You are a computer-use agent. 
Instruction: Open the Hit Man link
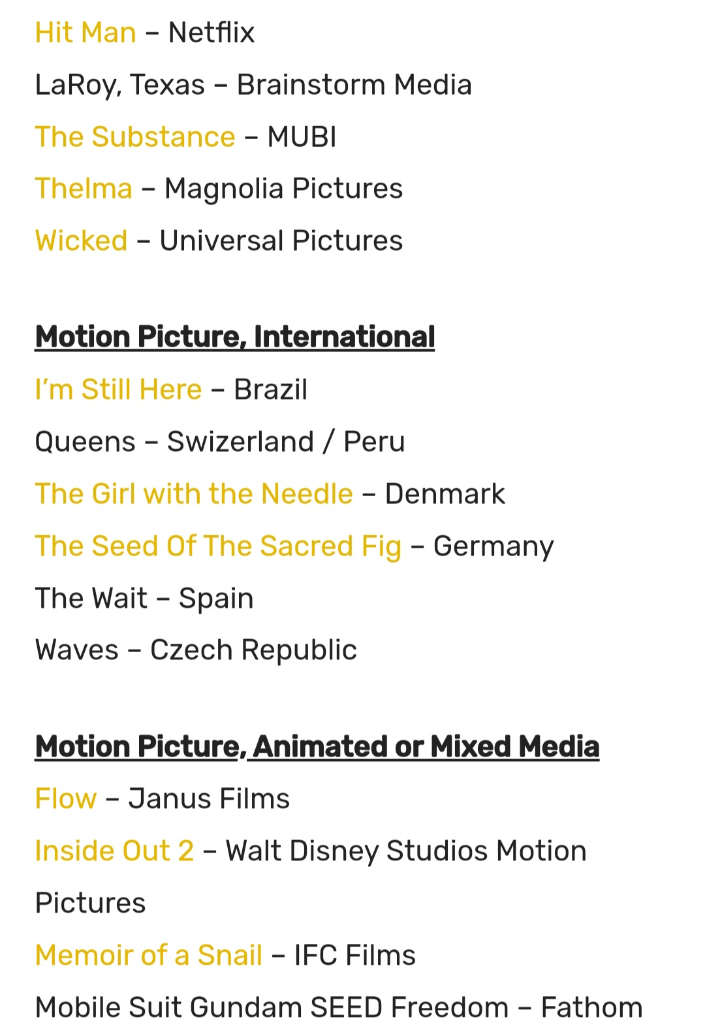pos(86,33)
